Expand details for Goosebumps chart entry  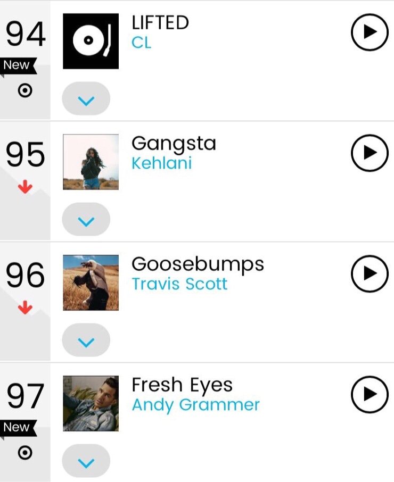[x=86, y=340]
